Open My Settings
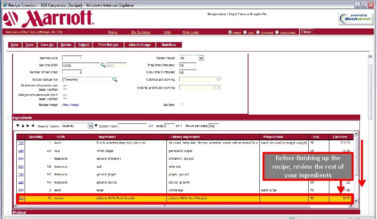The width and height of the screenshot is (377, 219). pos(141,32)
